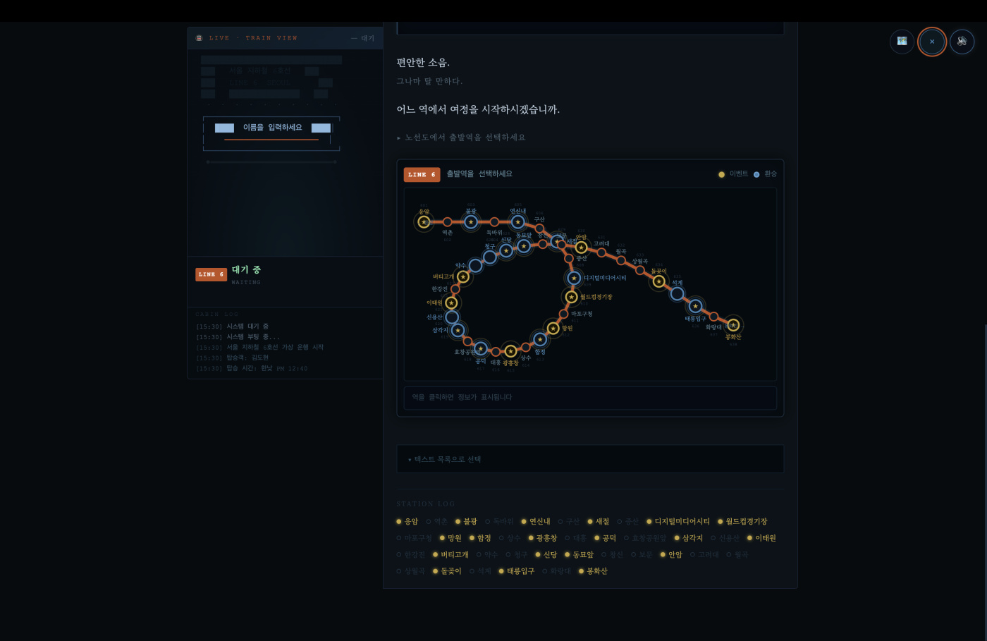The width and height of the screenshot is (987, 641).
Task: Toggle the 환승 legend dot
Action: (756, 174)
